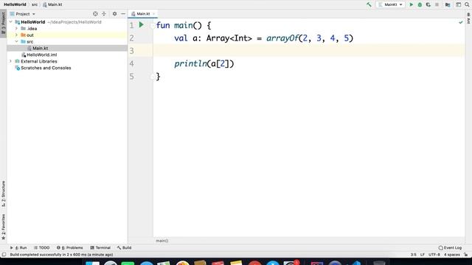Click Main.kt in the top navigation breadcrumb
The image size is (472, 265).
coord(52,4)
